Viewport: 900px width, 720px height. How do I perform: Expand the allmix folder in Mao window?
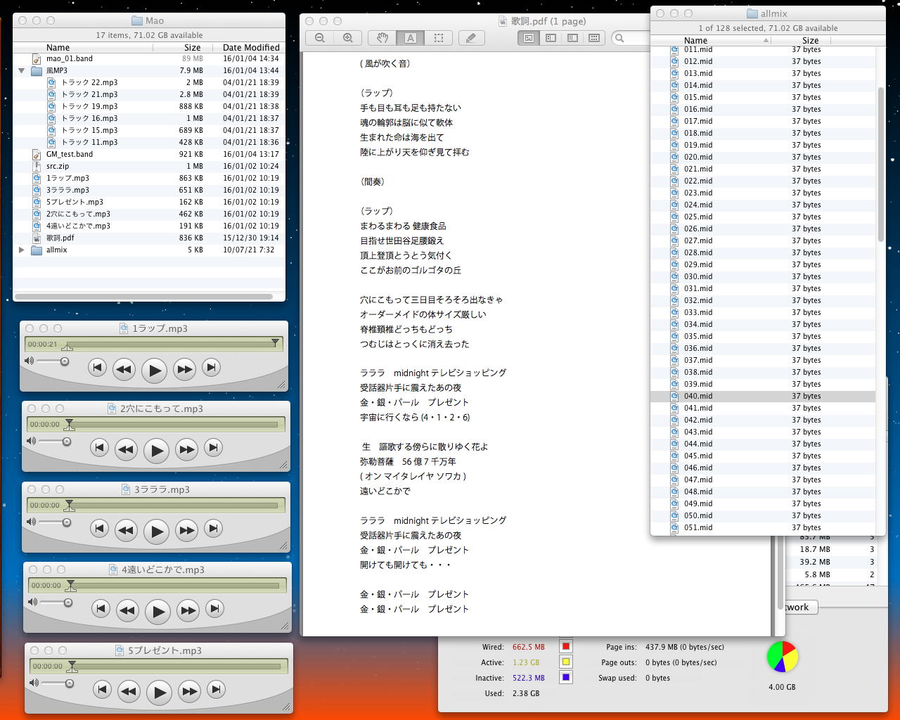pos(21,250)
